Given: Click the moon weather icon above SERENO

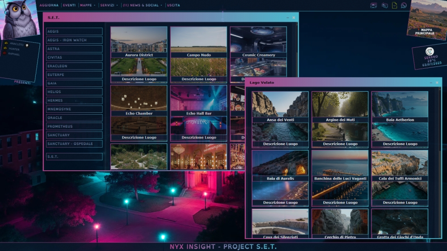Looking at the screenshot, I should [x=430, y=51].
